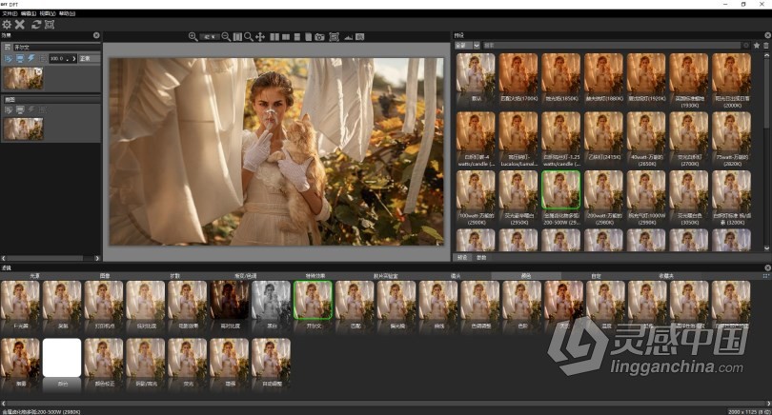Select the 40watt (2650K) preset thumbnail
Image resolution: width=772 pixels, height=415 pixels.
(x=646, y=131)
